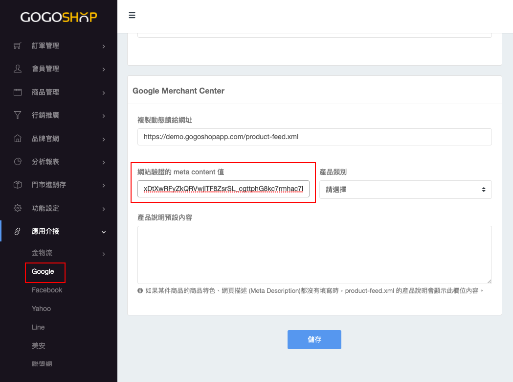The width and height of the screenshot is (513, 382).
Task: Click the product feed URL field
Action: pyautogui.click(x=314, y=137)
